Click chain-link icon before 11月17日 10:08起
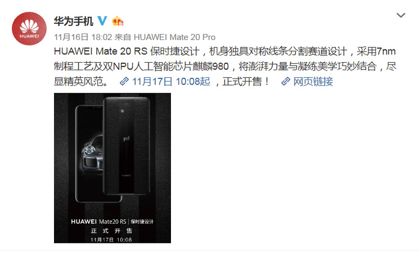Image resolution: width=419 pixels, height=254 pixels. click(x=124, y=81)
